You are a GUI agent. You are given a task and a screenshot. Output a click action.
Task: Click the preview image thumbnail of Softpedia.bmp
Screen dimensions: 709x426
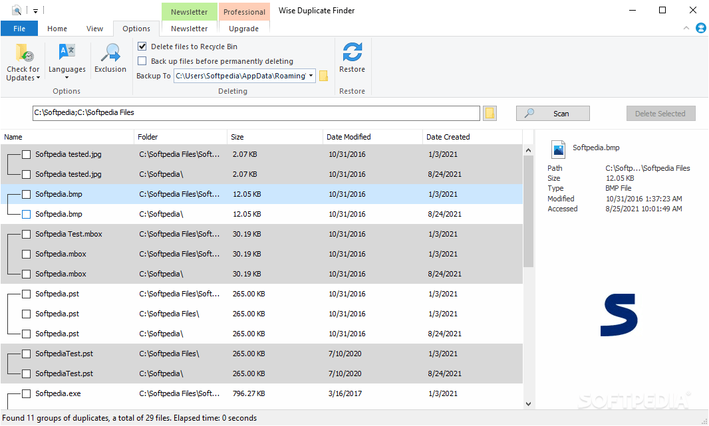pyautogui.click(x=619, y=315)
